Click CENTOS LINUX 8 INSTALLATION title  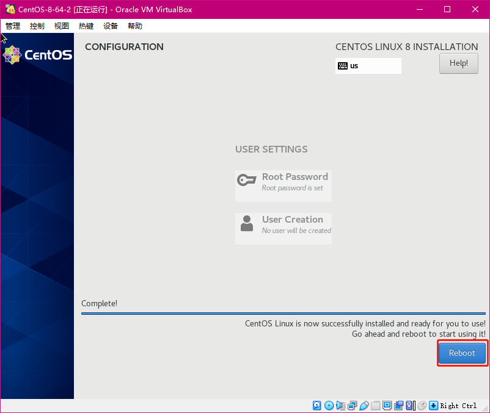tap(406, 47)
